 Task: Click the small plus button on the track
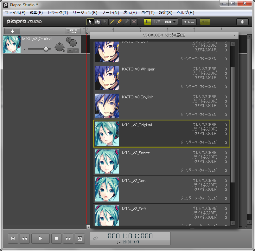(70, 51)
